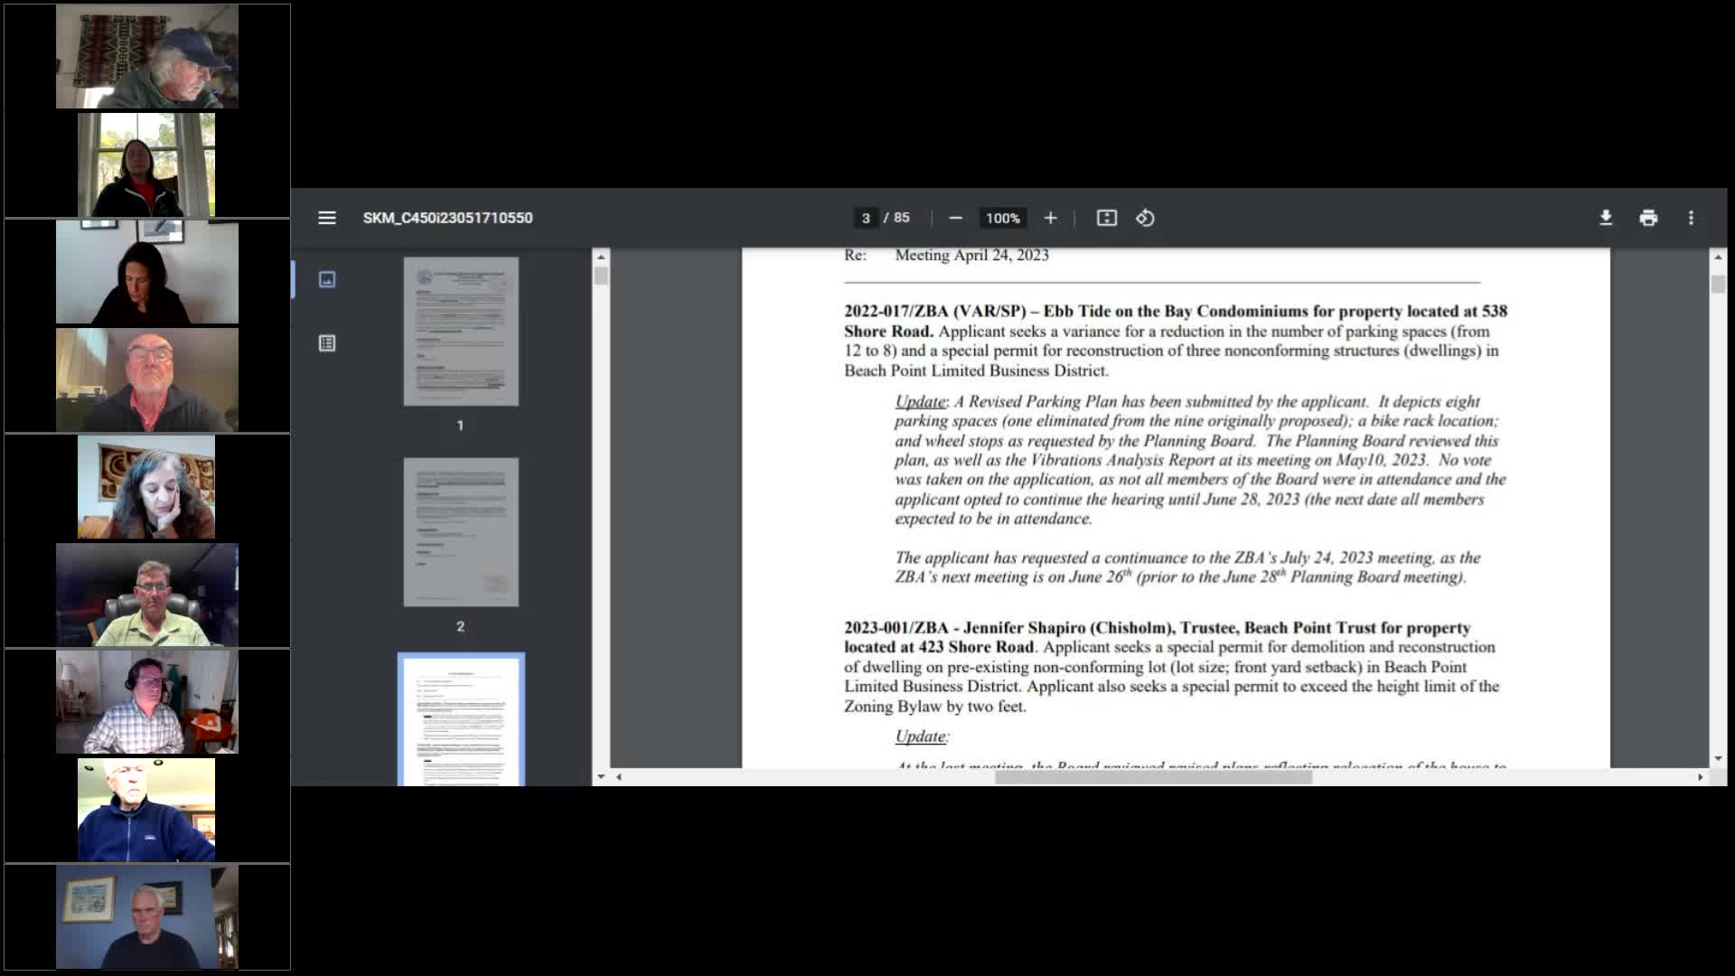Click the 100% zoom level field
The image size is (1735, 976).
point(1002,218)
